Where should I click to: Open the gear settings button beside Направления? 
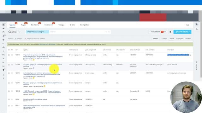click(170, 32)
